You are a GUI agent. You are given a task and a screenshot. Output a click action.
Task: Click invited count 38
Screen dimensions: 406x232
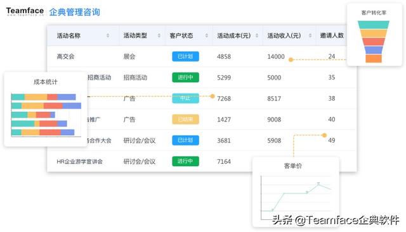332,99
